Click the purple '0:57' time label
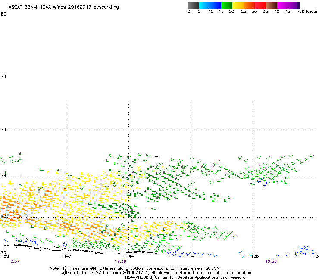Screen dimensions: 319x280 coord(15,261)
